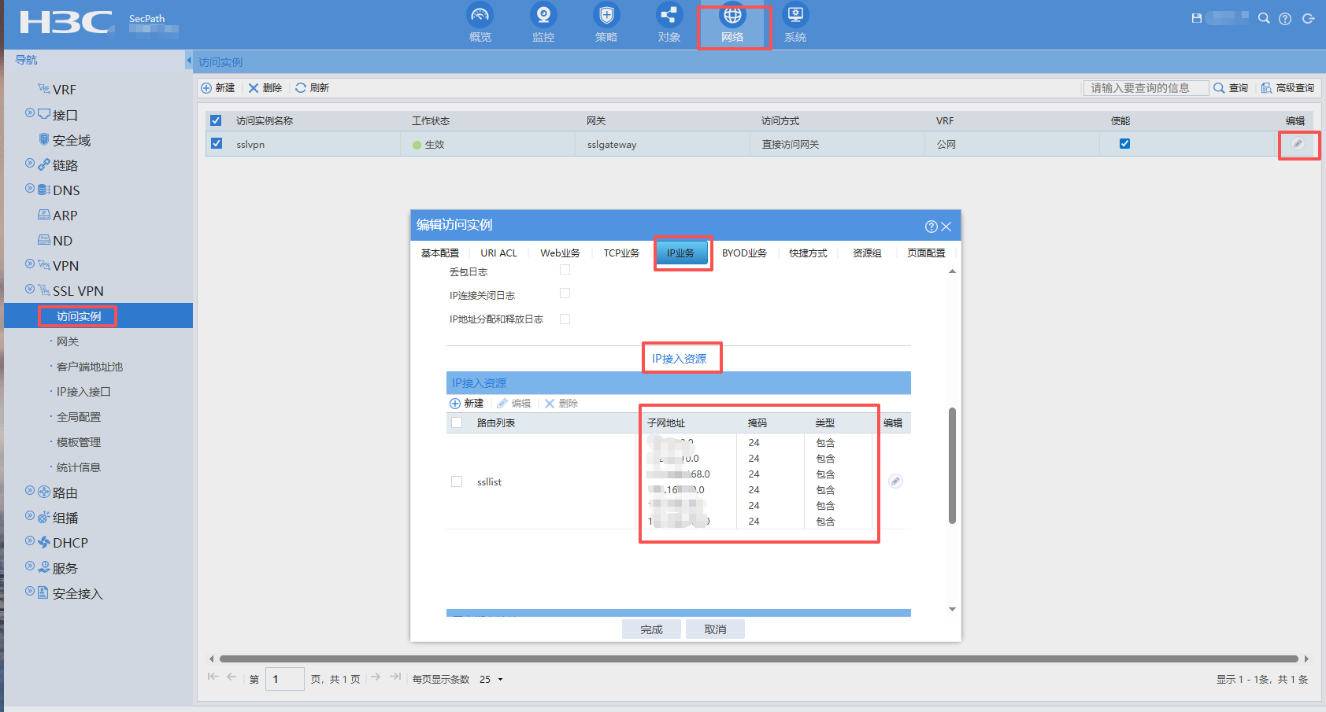Open the 策略 policy shield icon
The image size is (1326, 712).
click(606, 16)
